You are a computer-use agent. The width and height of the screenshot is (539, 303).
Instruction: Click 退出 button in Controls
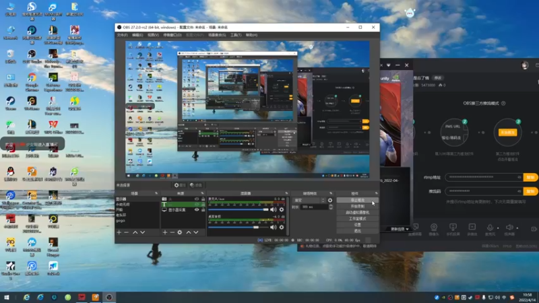tap(358, 231)
